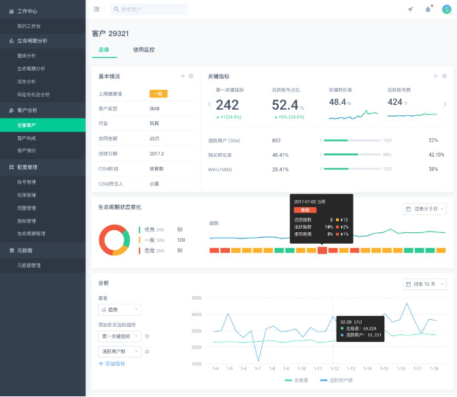The width and height of the screenshot is (457, 397).
Task: Click the highlighted red block in trend timeline
Action: pos(322,251)
